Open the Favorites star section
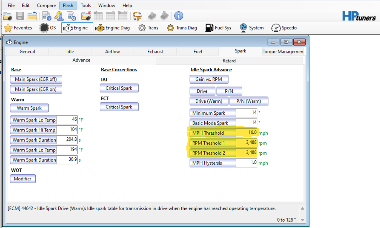The image size is (380, 228). pos(18,28)
